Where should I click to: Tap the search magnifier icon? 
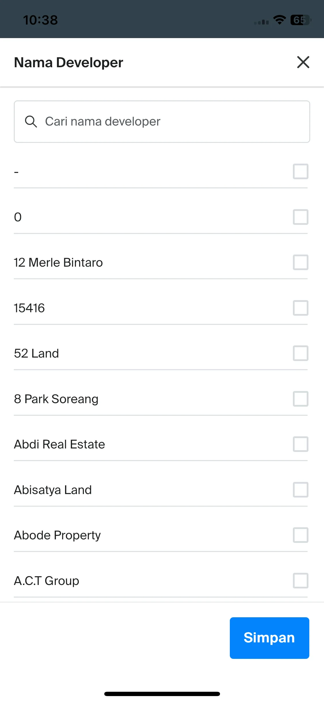point(31,121)
